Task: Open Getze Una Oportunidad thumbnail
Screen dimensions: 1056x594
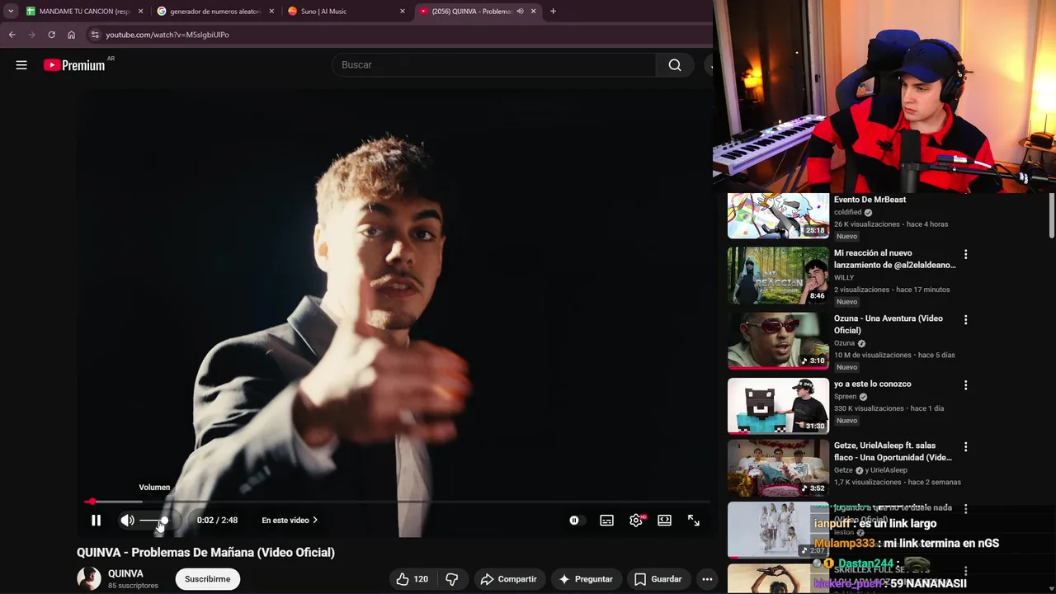Action: pyautogui.click(x=778, y=468)
